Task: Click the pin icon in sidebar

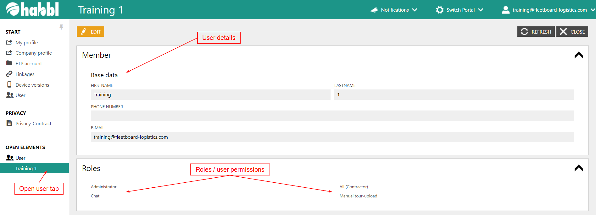Action: (x=61, y=27)
